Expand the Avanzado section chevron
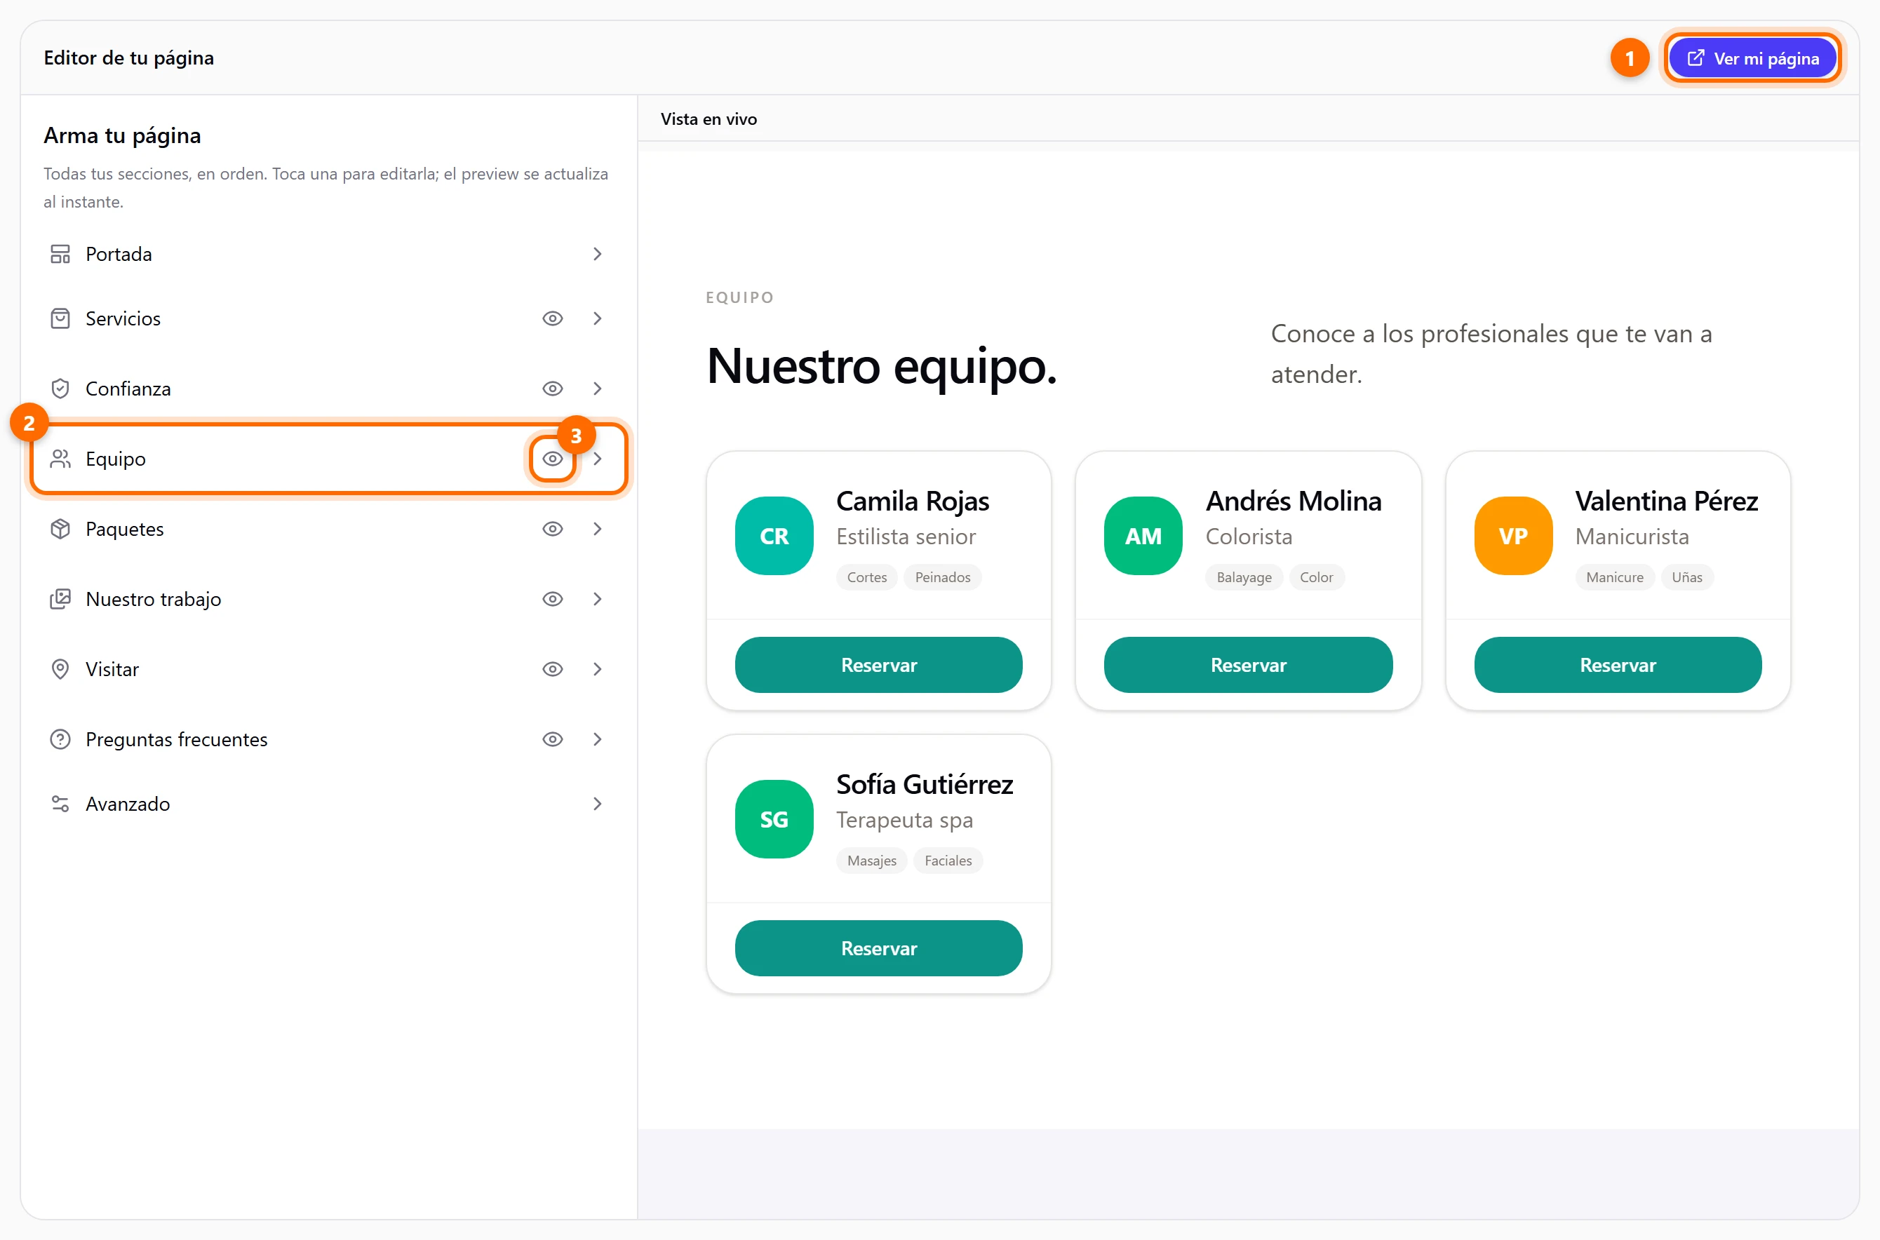The image size is (1880, 1240). [597, 804]
